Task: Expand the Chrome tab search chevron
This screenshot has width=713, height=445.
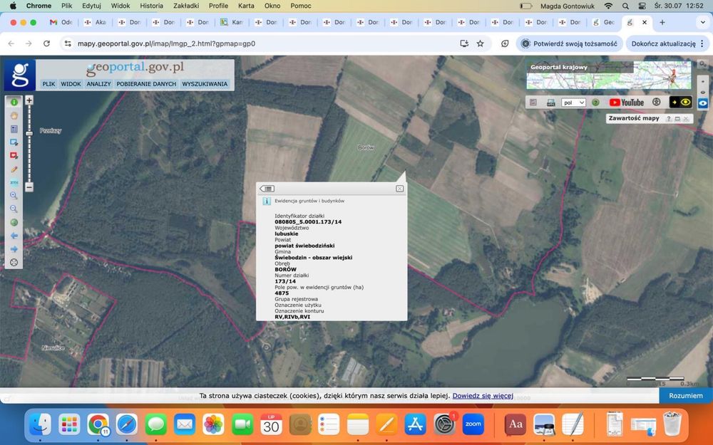Action: tap(702, 22)
